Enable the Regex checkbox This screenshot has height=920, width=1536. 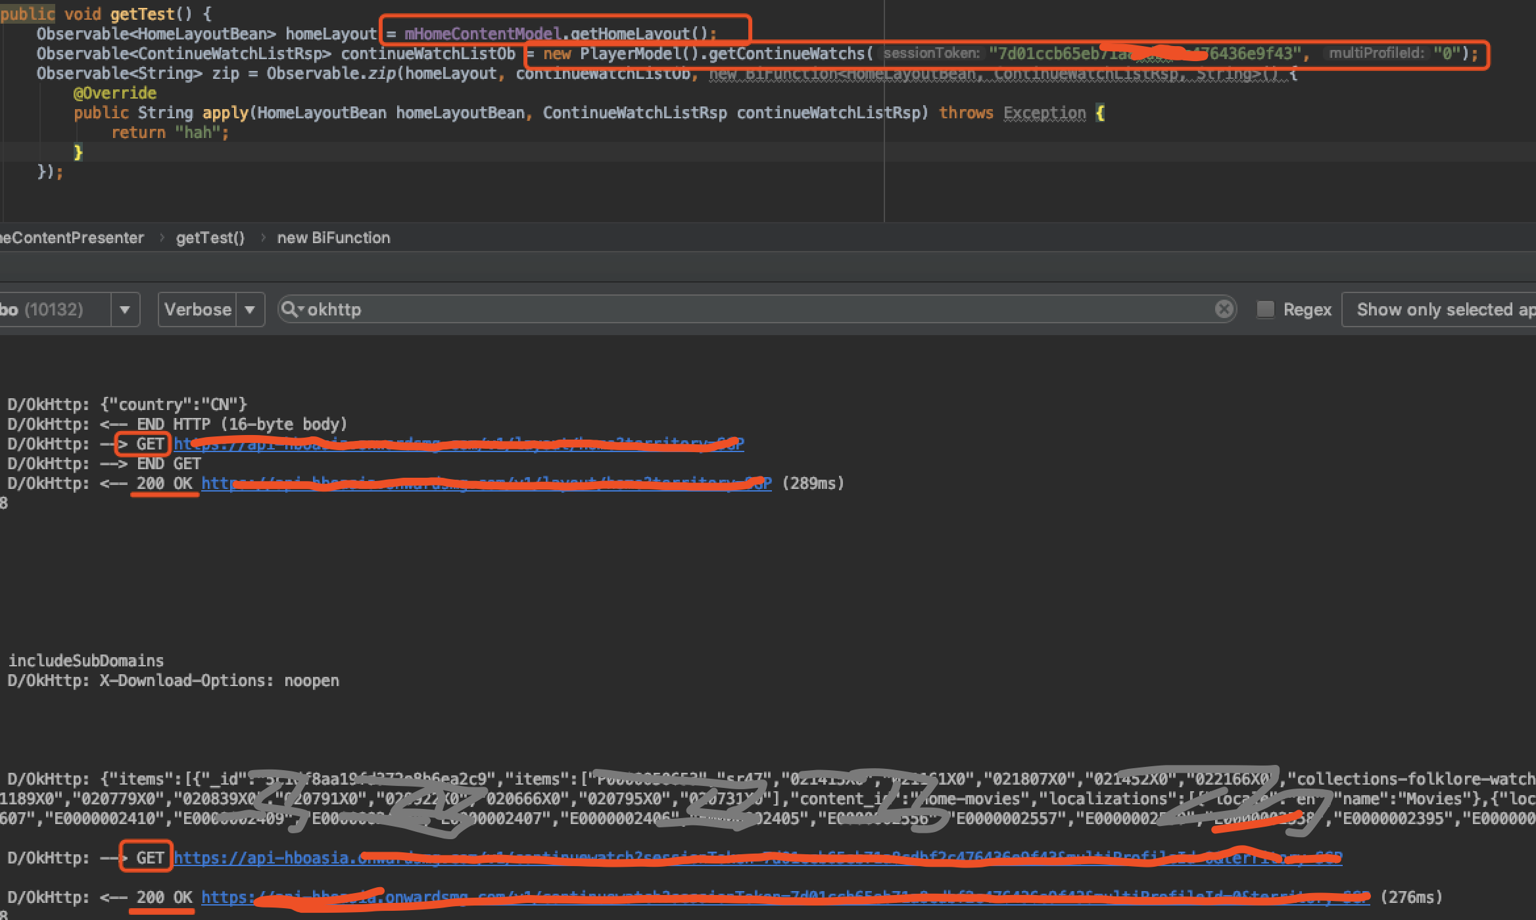[x=1265, y=309]
